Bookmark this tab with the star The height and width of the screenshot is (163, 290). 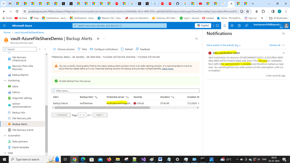[247, 11]
